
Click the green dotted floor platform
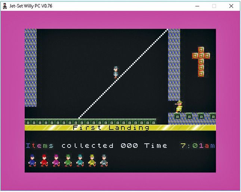(x=90, y=122)
